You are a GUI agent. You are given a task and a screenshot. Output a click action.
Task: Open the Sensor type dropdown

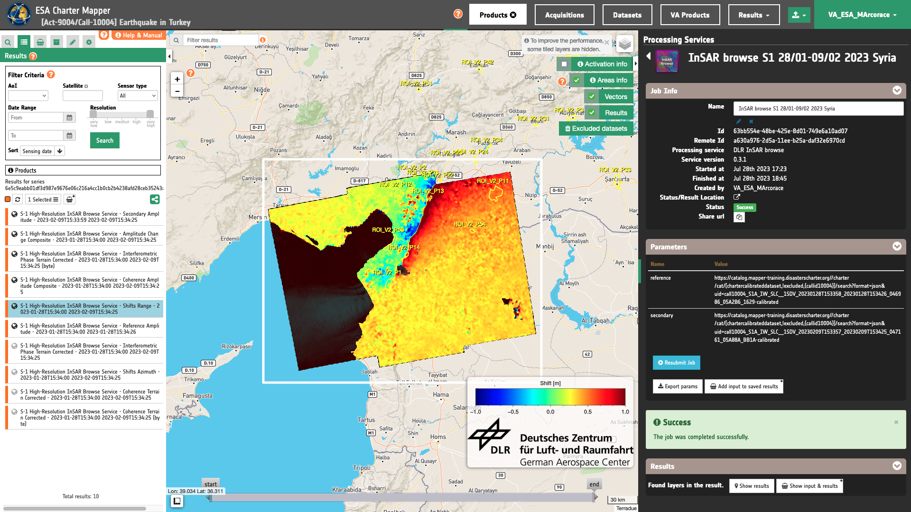coord(138,96)
